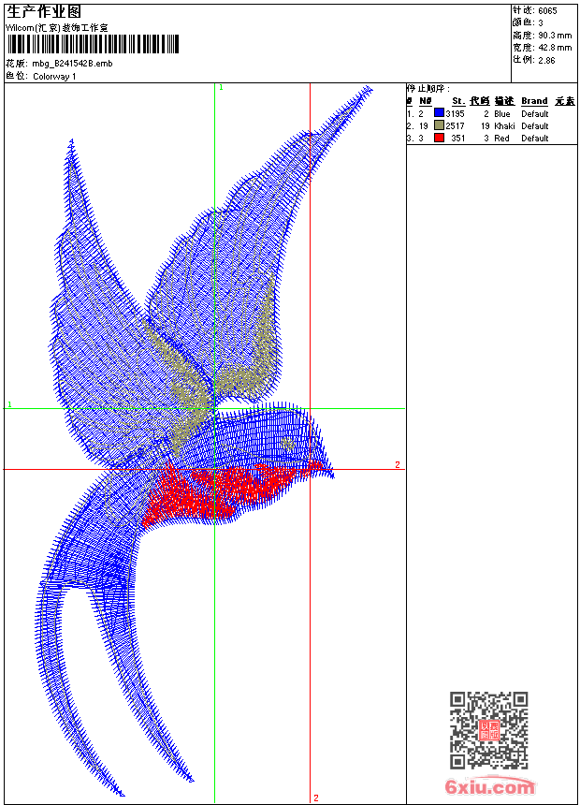This screenshot has height=805, width=580.
Task: Click the red breast stitching of the bird
Action: coord(215,493)
